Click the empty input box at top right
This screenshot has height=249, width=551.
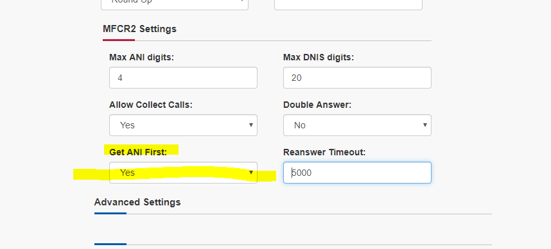(348, 4)
